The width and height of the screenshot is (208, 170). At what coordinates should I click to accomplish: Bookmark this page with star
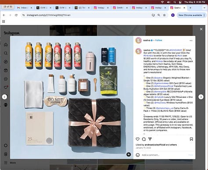(x=164, y=15)
